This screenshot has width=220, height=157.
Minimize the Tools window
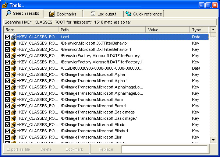pyautogui.click(x=202, y=5)
